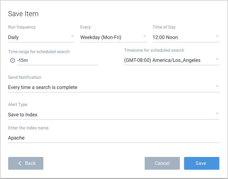Click the Timezone field chevron arrow
This screenshot has height=179, width=228.
pyautogui.click(x=217, y=59)
